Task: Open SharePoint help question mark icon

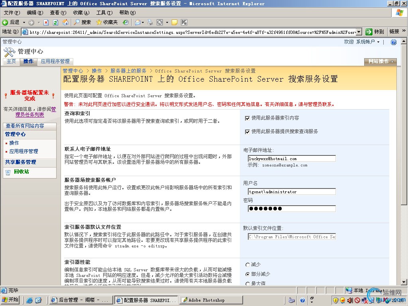Action: [393, 42]
